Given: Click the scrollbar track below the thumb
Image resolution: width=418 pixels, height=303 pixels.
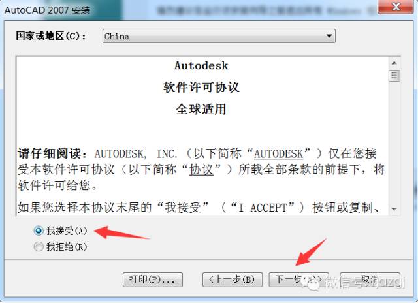Looking at the screenshot, I should click(394, 142).
